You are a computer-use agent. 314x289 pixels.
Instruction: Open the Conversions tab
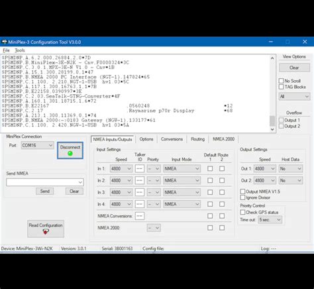coord(172,139)
